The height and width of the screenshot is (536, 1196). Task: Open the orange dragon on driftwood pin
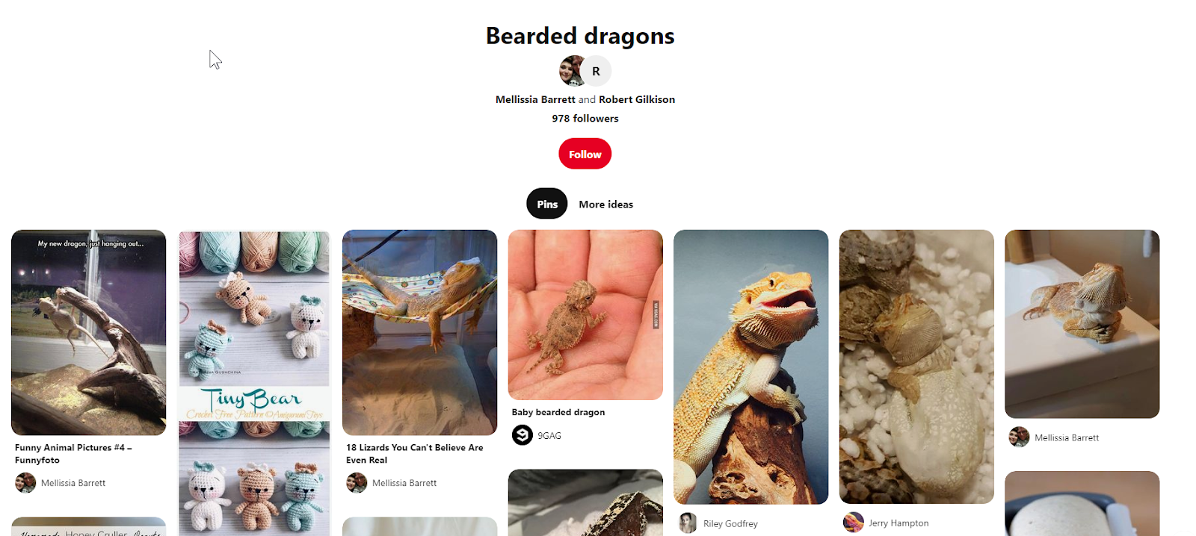[750, 367]
